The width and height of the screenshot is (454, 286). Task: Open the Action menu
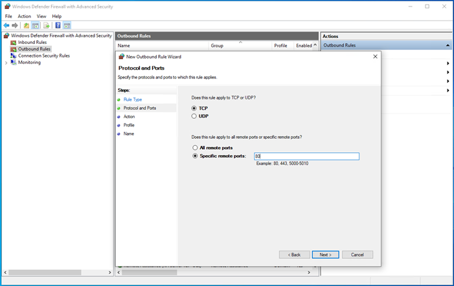(25, 16)
